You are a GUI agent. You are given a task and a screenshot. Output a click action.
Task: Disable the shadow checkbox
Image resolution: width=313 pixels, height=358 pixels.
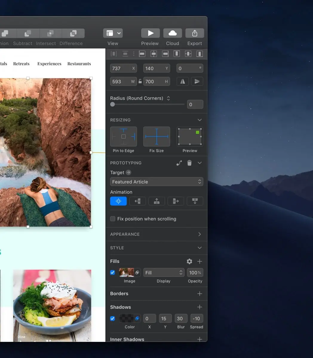tap(113, 318)
